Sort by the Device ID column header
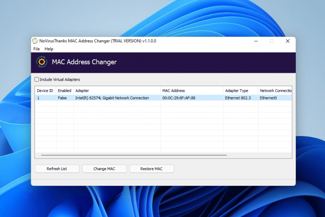Viewport: 325px width, 217px height. [x=45, y=91]
